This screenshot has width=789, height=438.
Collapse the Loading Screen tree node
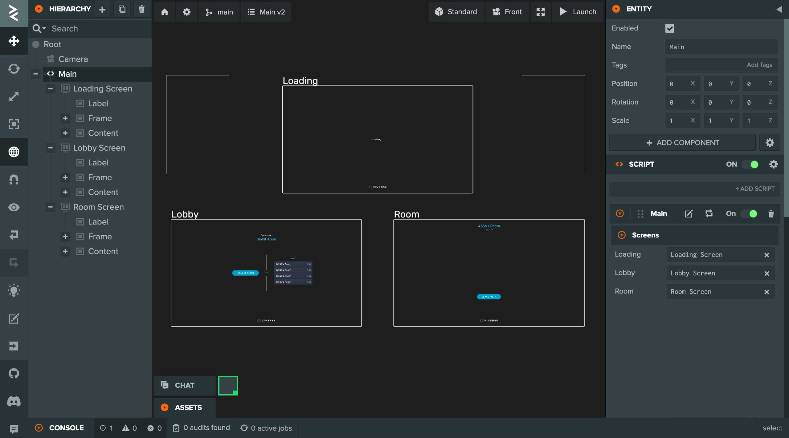51,89
